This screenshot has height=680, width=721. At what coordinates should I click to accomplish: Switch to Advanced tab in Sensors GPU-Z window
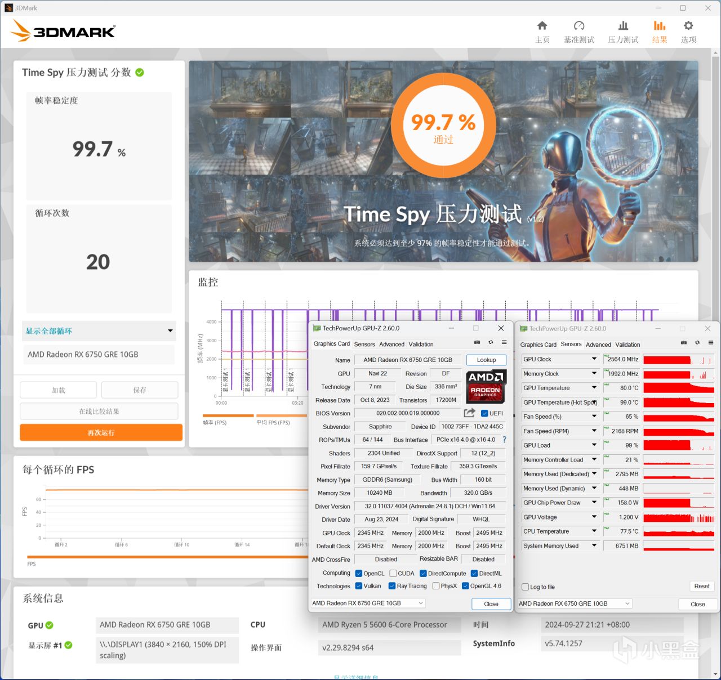click(598, 345)
